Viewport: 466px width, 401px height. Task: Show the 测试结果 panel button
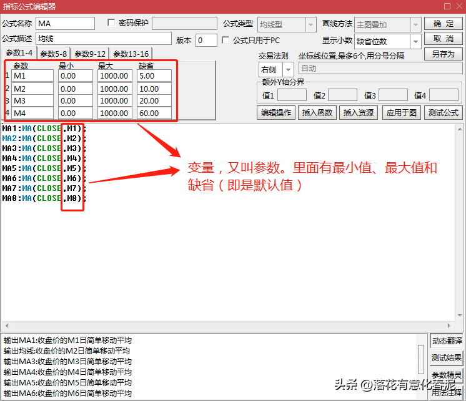click(447, 358)
